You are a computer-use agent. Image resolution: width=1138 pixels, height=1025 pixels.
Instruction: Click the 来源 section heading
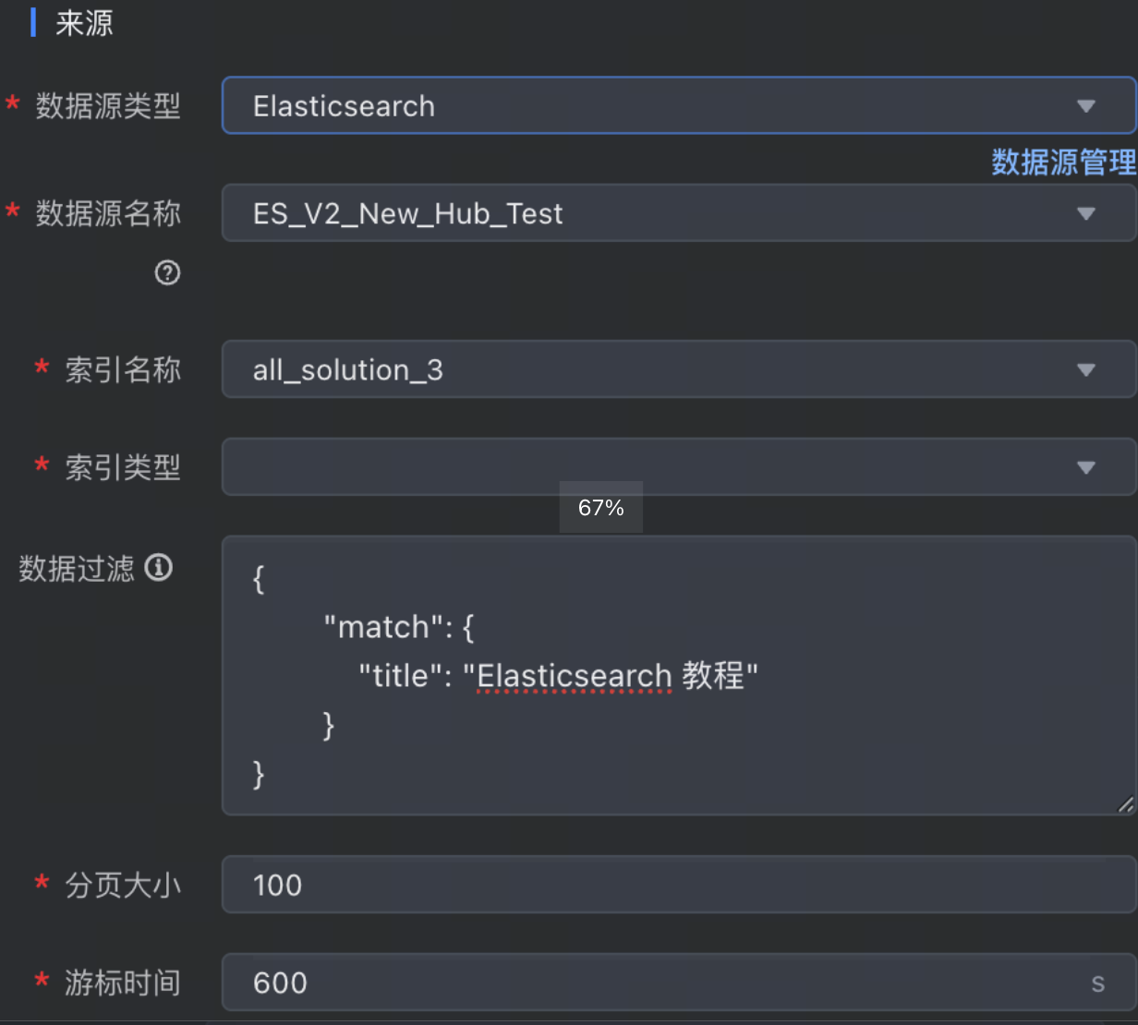tap(84, 23)
